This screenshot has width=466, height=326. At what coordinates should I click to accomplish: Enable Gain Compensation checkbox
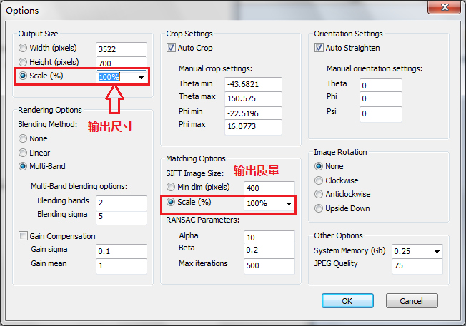coord(24,236)
